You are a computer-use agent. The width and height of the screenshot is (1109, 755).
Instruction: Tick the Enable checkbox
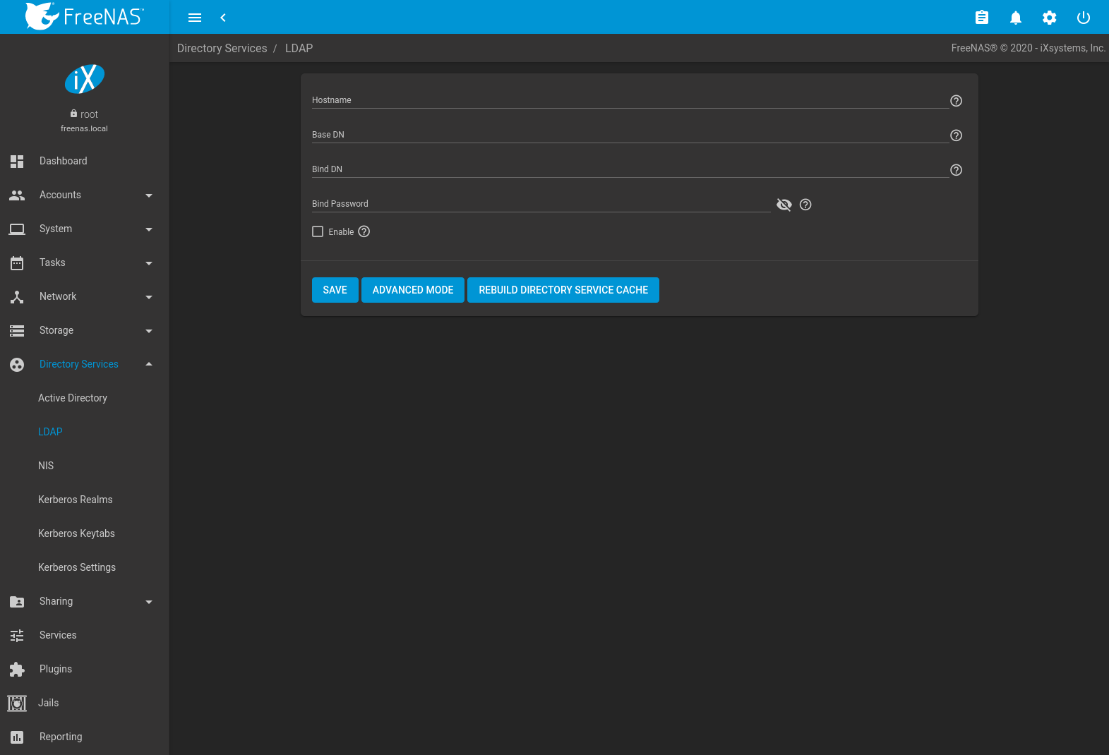318,231
